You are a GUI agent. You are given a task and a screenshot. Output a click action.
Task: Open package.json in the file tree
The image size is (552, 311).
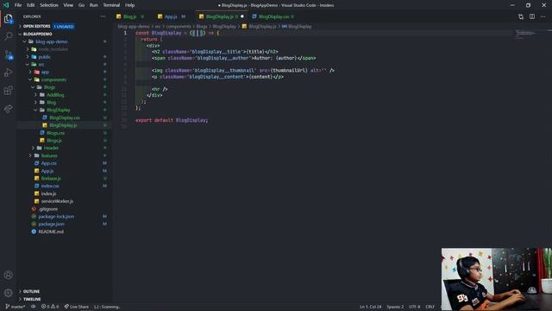(x=51, y=225)
